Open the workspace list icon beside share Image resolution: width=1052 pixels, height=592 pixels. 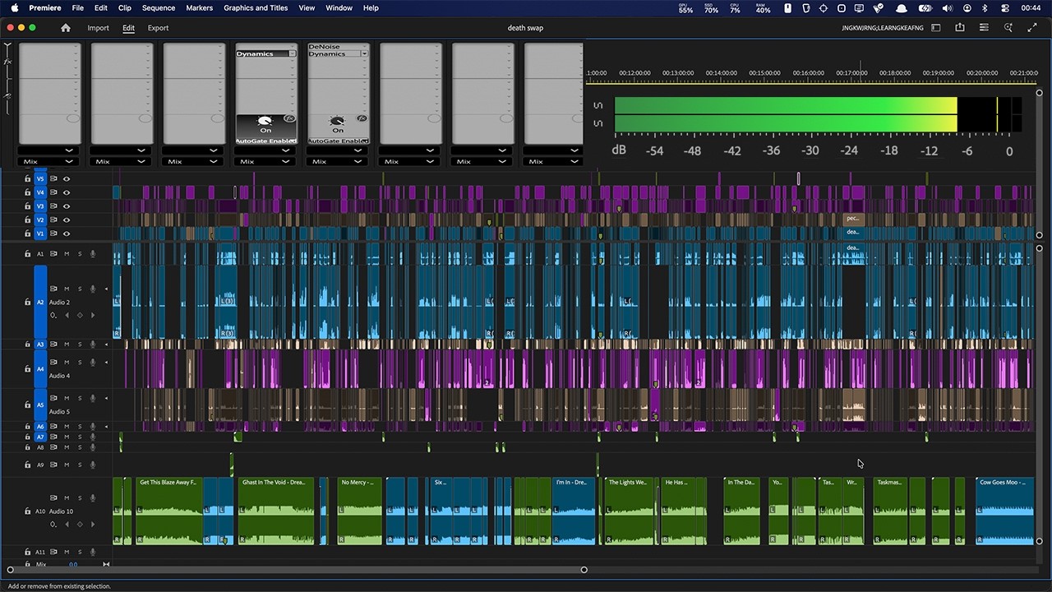click(x=984, y=28)
